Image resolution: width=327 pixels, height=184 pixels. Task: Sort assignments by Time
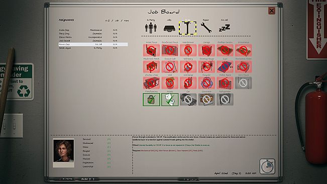coord(127,21)
